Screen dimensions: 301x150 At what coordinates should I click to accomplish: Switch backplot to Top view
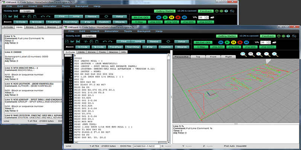(198, 56)
